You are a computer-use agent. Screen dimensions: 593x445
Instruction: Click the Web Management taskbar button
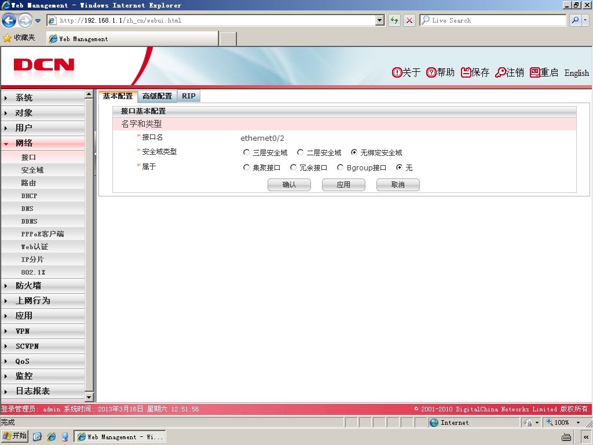(x=120, y=437)
